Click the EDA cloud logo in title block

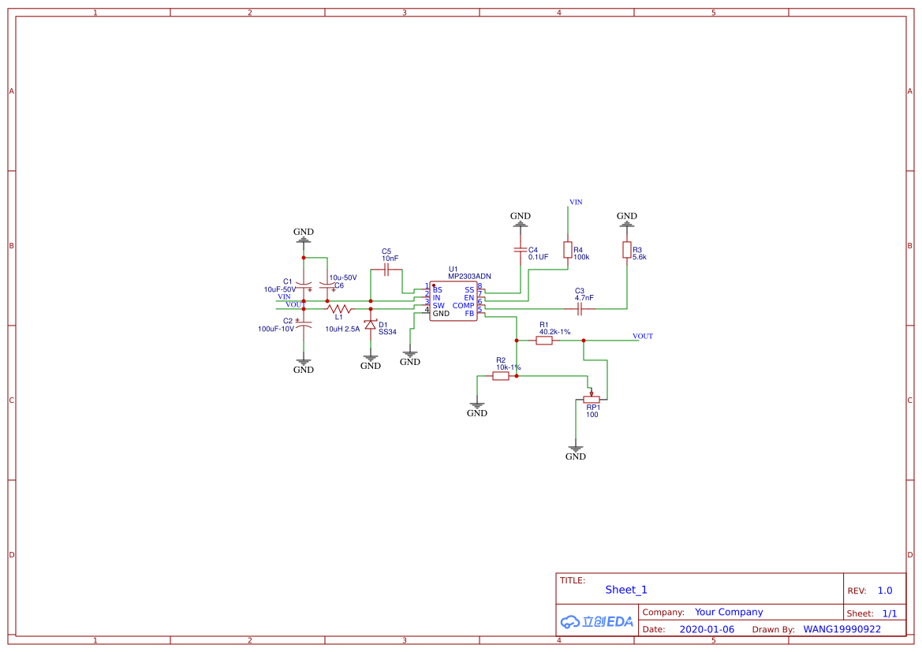597,621
